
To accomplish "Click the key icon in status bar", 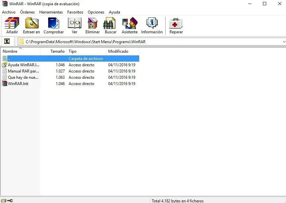I will (10, 201).
